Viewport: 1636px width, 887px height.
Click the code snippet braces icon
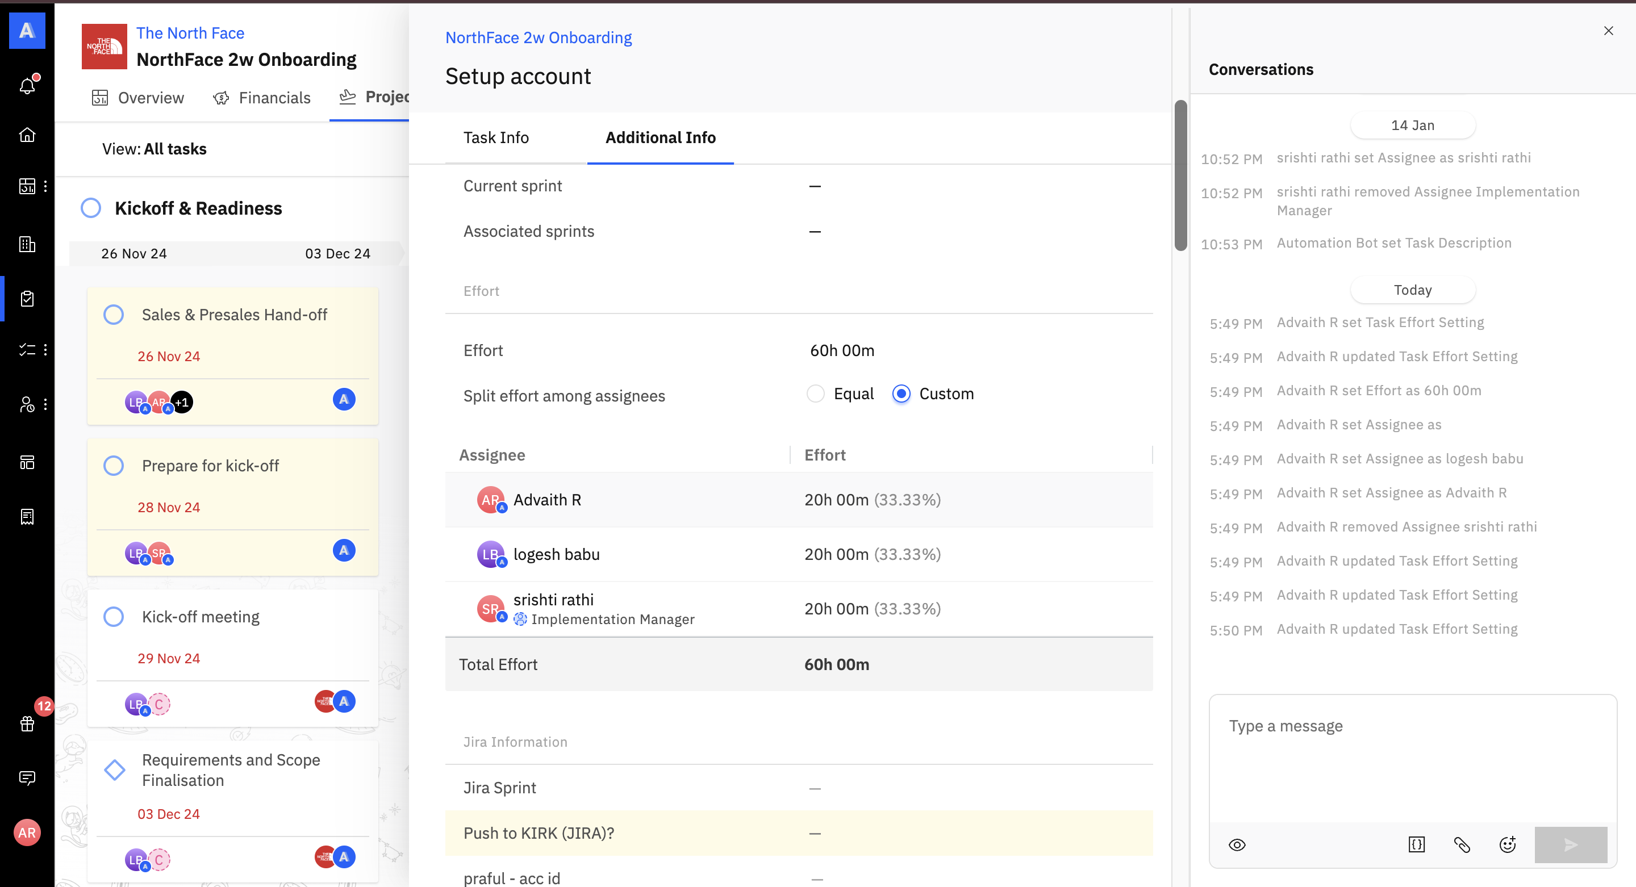[x=1416, y=844]
